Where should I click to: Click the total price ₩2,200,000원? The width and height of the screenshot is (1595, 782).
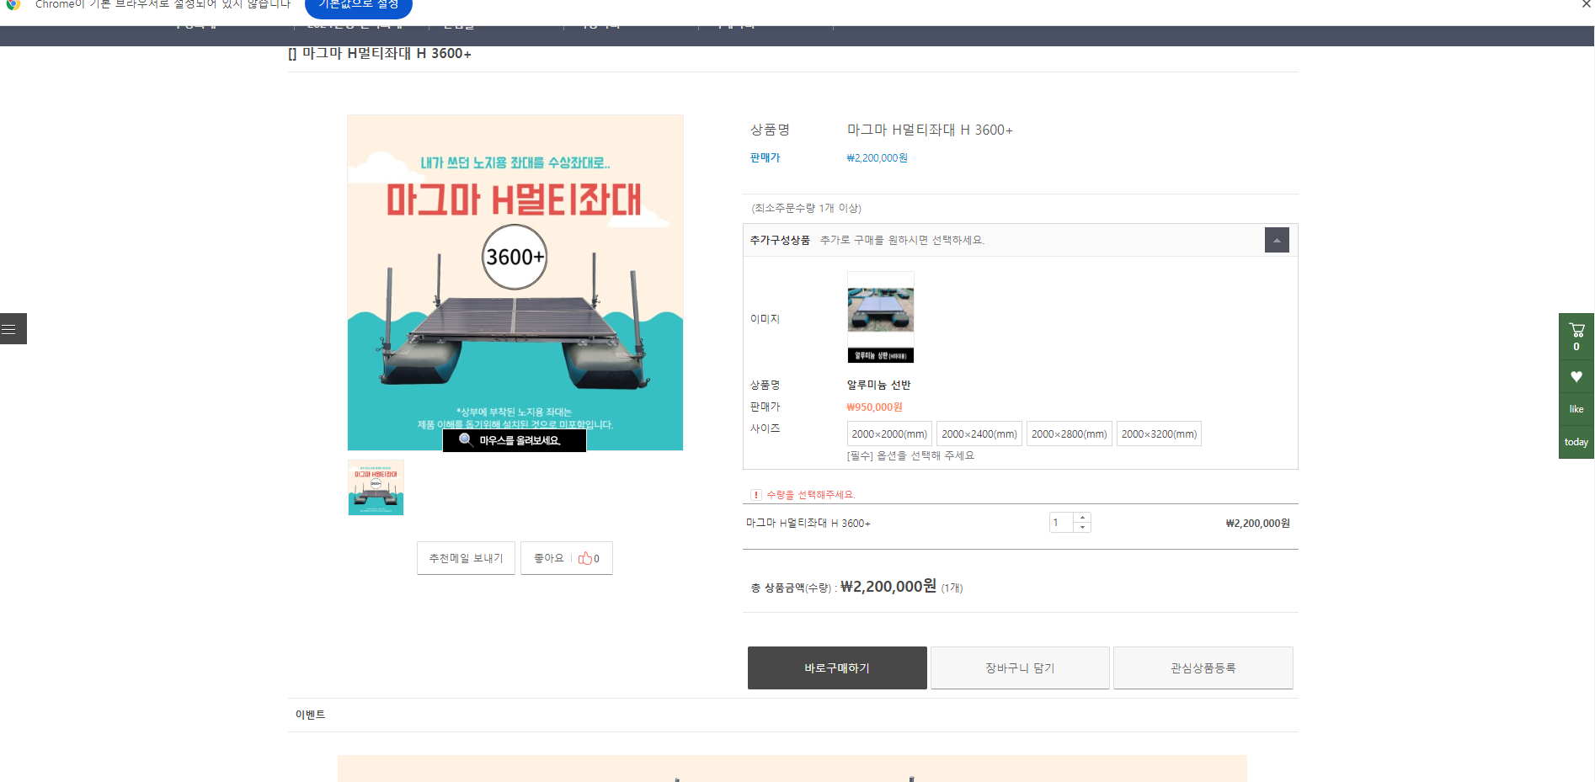click(888, 586)
